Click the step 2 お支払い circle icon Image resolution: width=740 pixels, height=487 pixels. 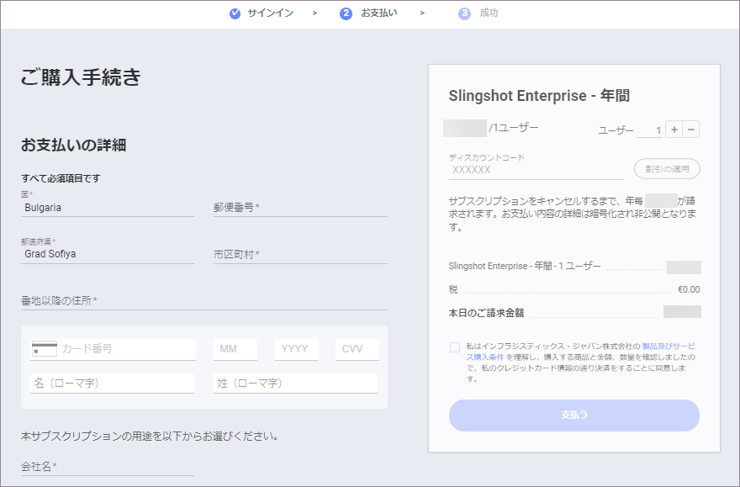[346, 13]
